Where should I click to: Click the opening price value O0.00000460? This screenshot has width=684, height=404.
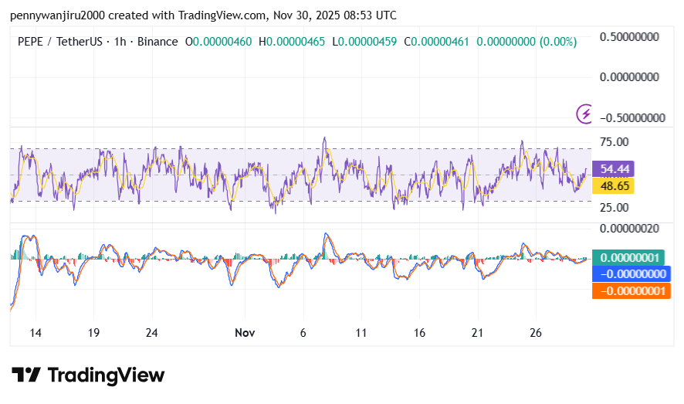click(x=218, y=41)
